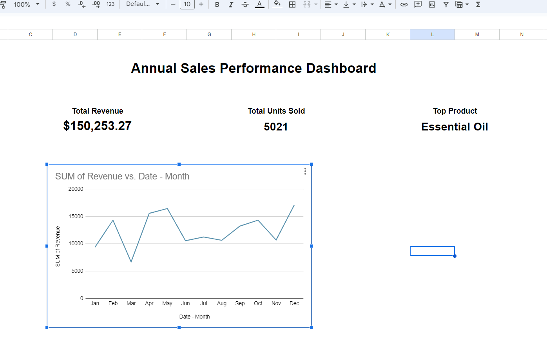Click the functions sigma icon

click(x=478, y=4)
